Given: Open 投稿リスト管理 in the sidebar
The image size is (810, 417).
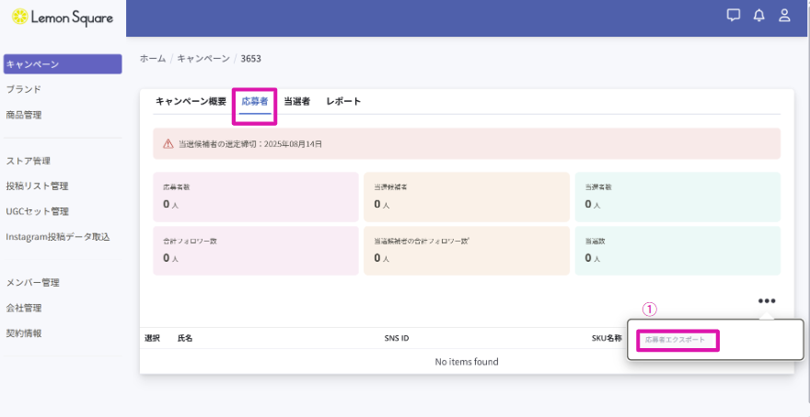Looking at the screenshot, I should pos(38,186).
